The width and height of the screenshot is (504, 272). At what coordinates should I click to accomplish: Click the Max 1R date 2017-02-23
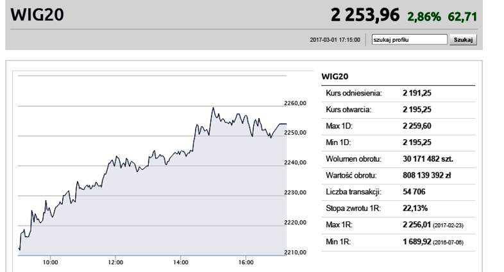tap(448, 225)
